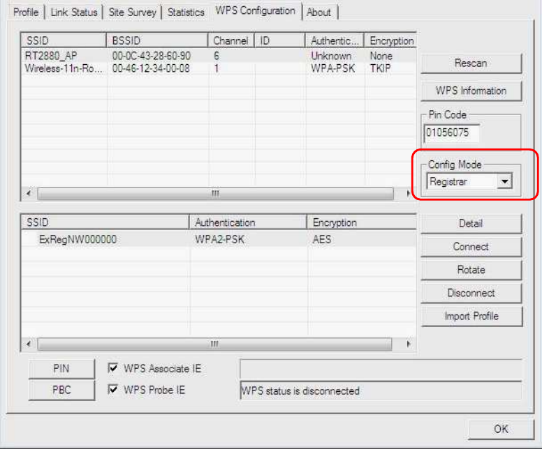Open the About tab
This screenshot has width=542, height=449.
[x=318, y=13]
